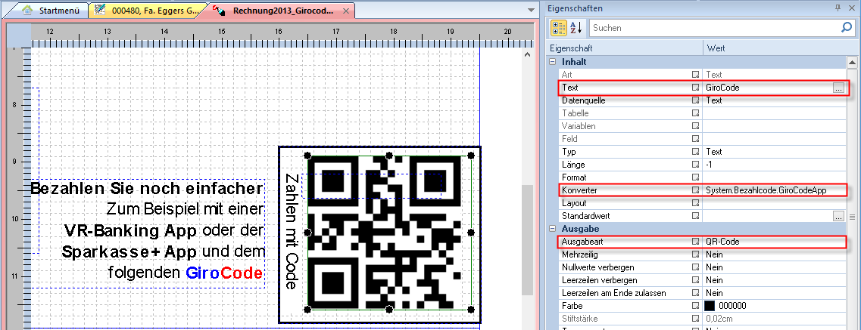Screen dimensions: 861x330
Task: Click the Eigenschaft column header
Action: (625, 48)
